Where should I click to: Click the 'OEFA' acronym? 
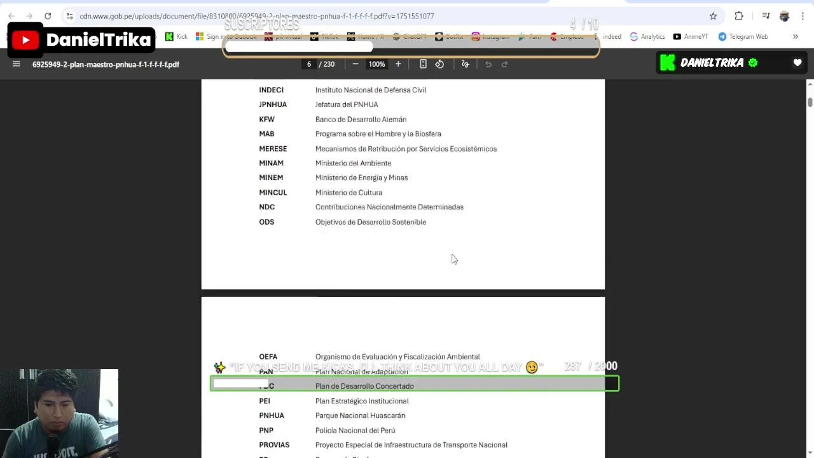tap(268, 357)
